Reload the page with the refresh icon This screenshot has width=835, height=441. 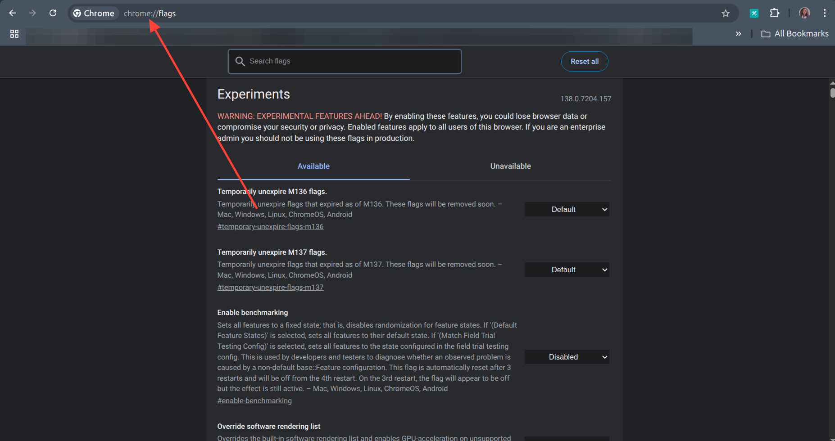click(x=53, y=13)
